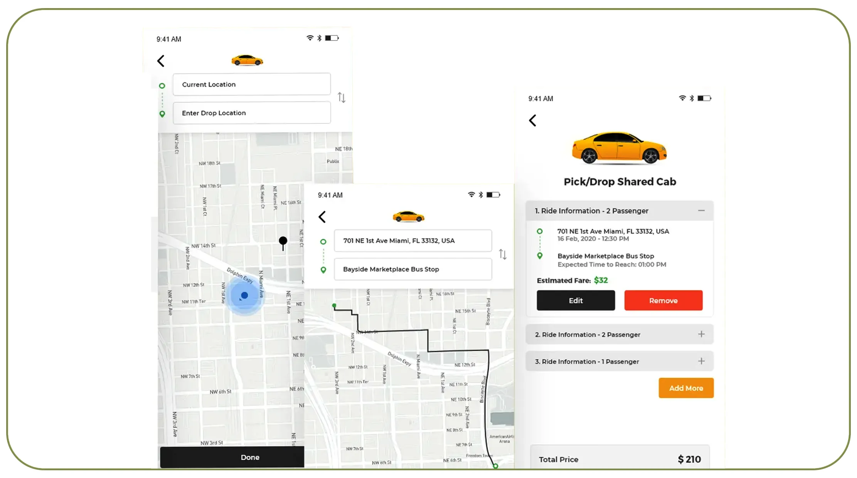This screenshot has height=478, width=857.
Task: Click the Publix label on left map
Action: [333, 161]
